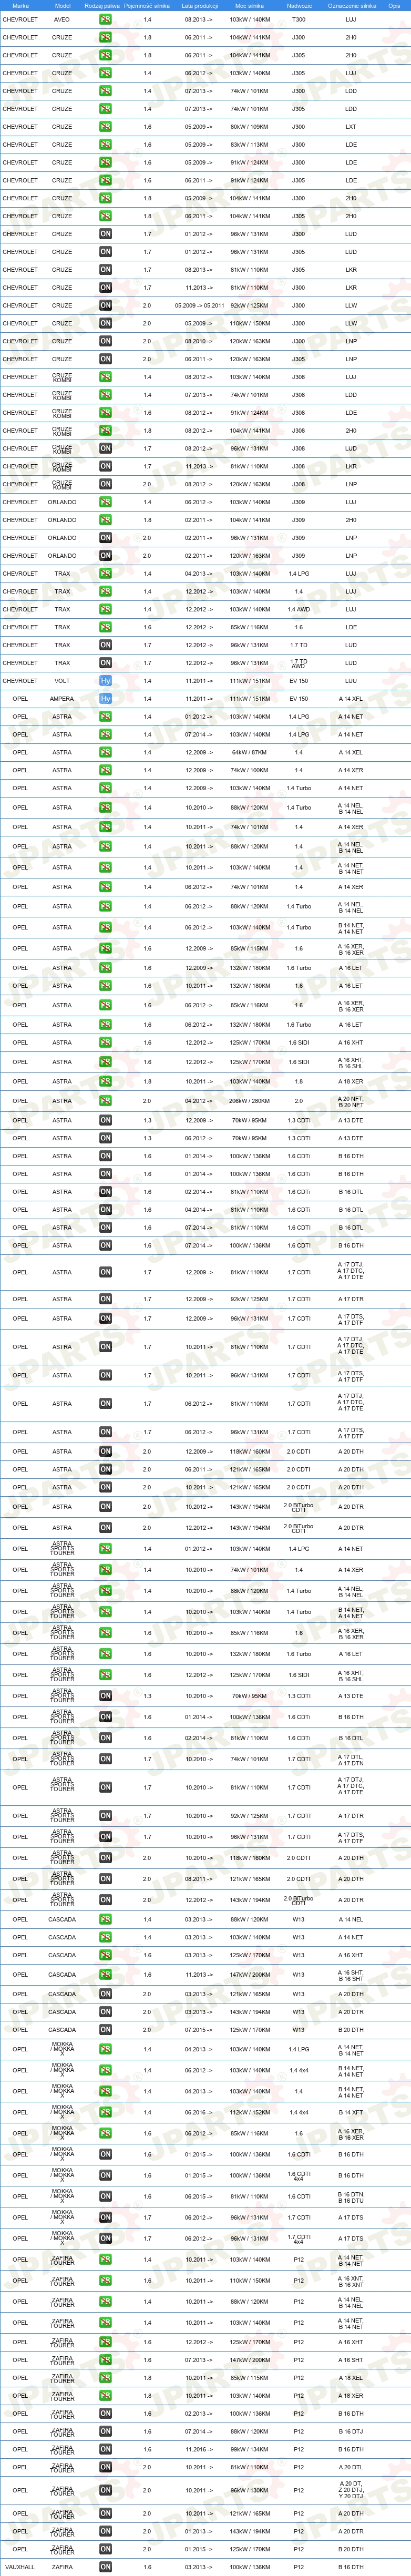Click diesel ON icon in CASCADA B 20 DTH row
The height and width of the screenshot is (2576, 411).
(105, 2030)
